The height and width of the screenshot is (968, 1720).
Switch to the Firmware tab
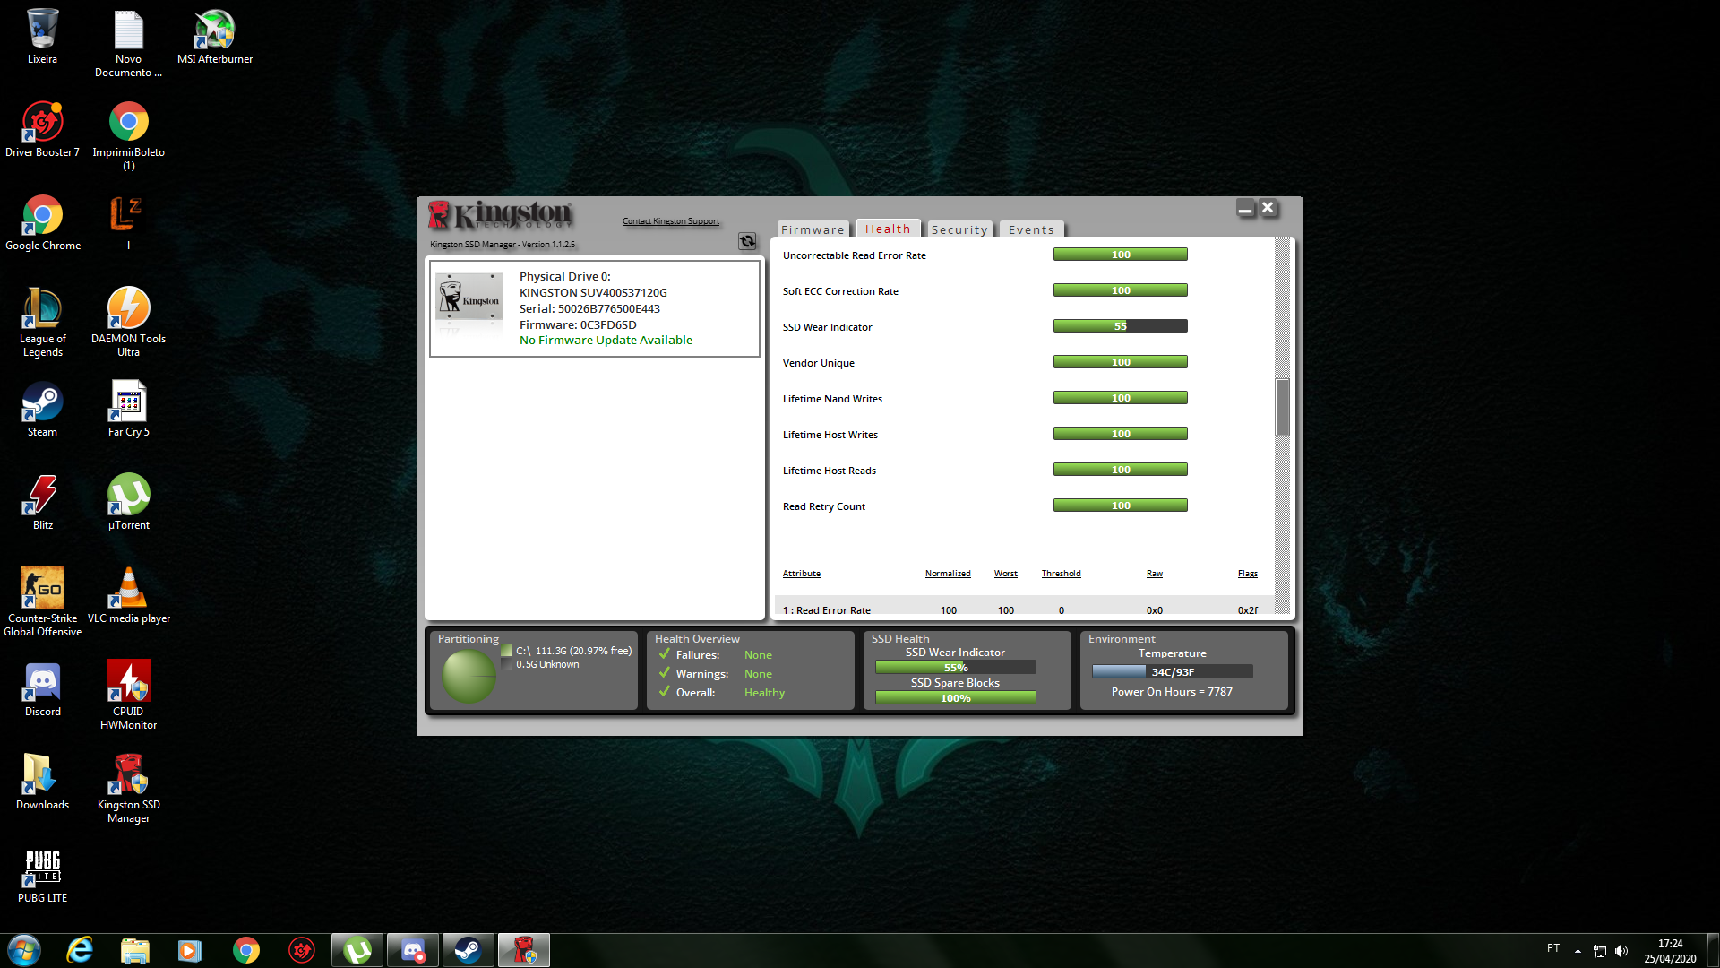pos(813,229)
